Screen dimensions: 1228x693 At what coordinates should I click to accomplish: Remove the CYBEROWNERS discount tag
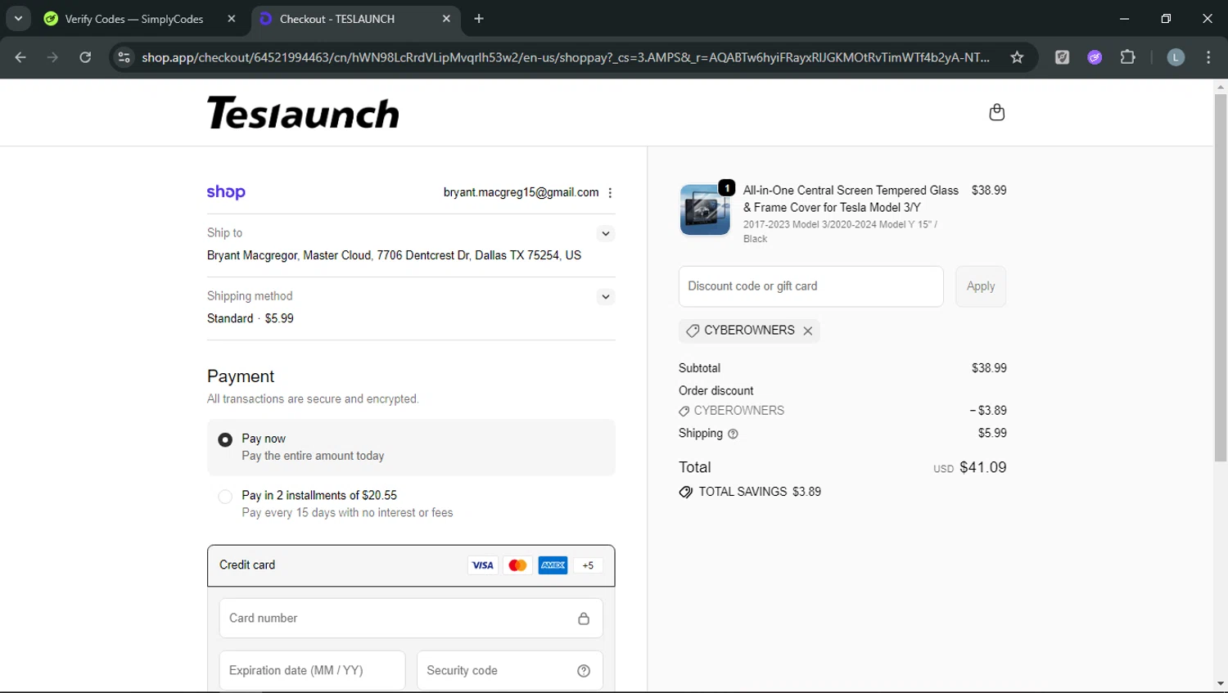808,331
